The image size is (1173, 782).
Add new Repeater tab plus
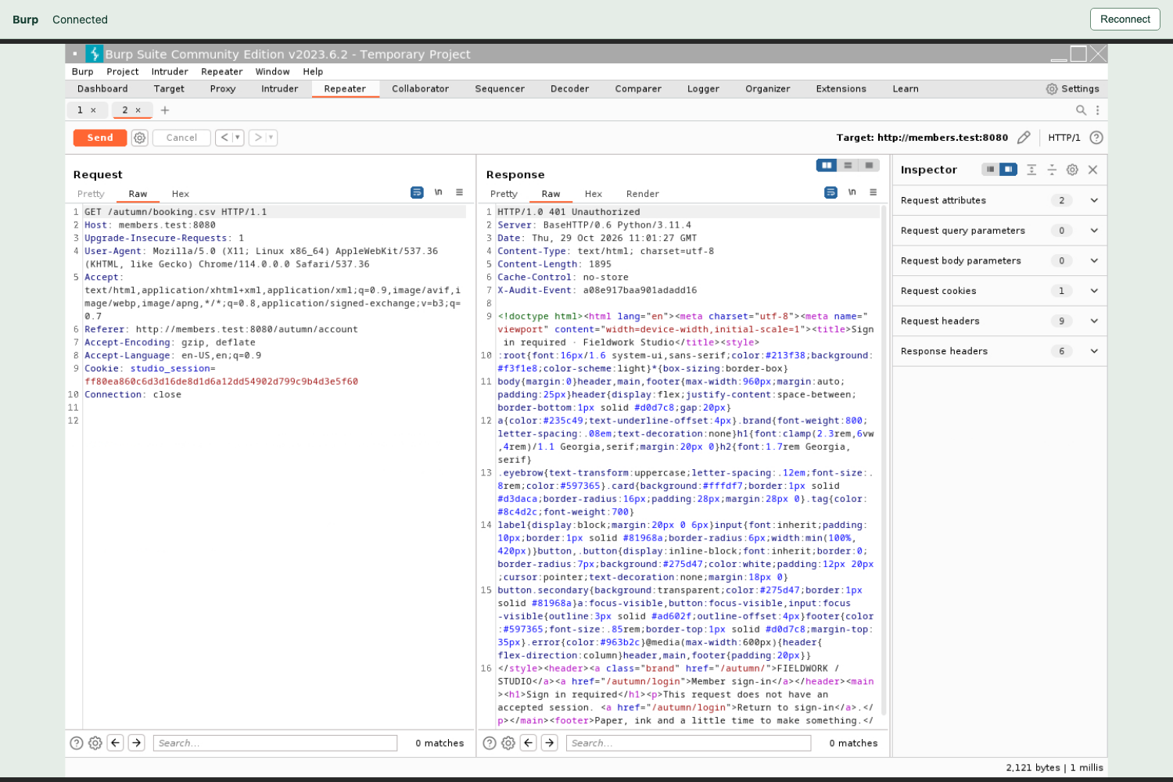click(x=165, y=110)
